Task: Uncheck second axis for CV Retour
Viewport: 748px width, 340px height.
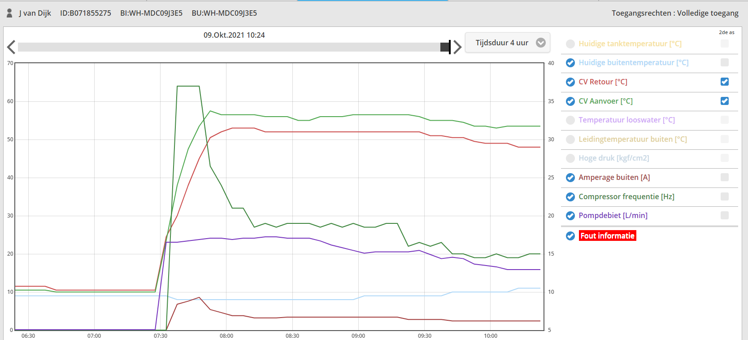Action: click(725, 82)
